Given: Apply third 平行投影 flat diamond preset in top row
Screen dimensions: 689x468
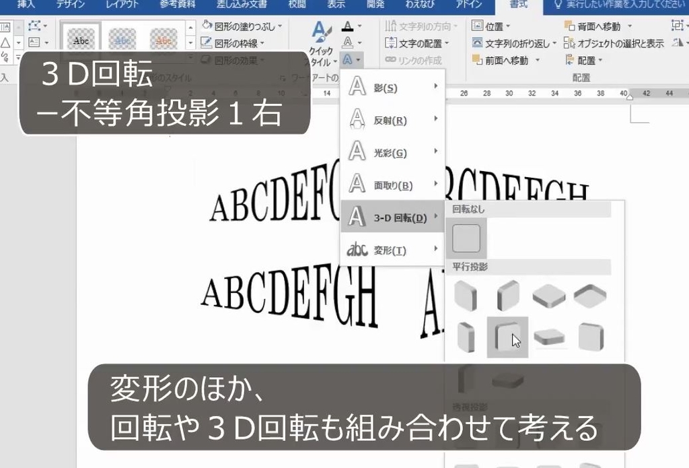Looking at the screenshot, I should click(x=549, y=296).
